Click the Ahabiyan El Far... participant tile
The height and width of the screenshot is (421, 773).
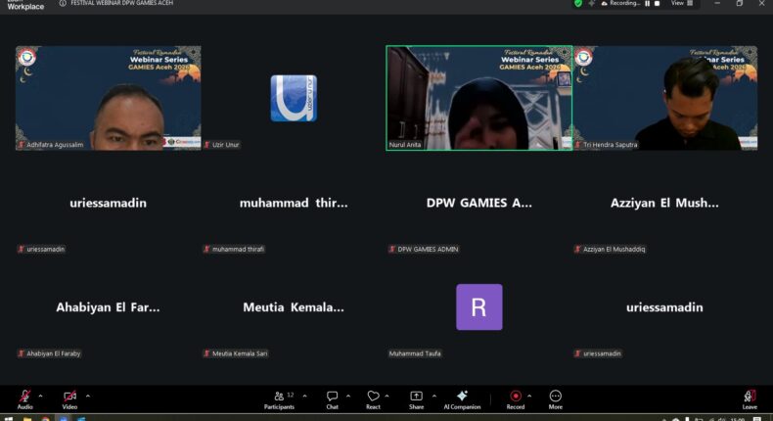(108, 307)
